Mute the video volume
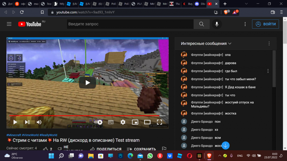This screenshot has width=287, height=161. pos(39,122)
